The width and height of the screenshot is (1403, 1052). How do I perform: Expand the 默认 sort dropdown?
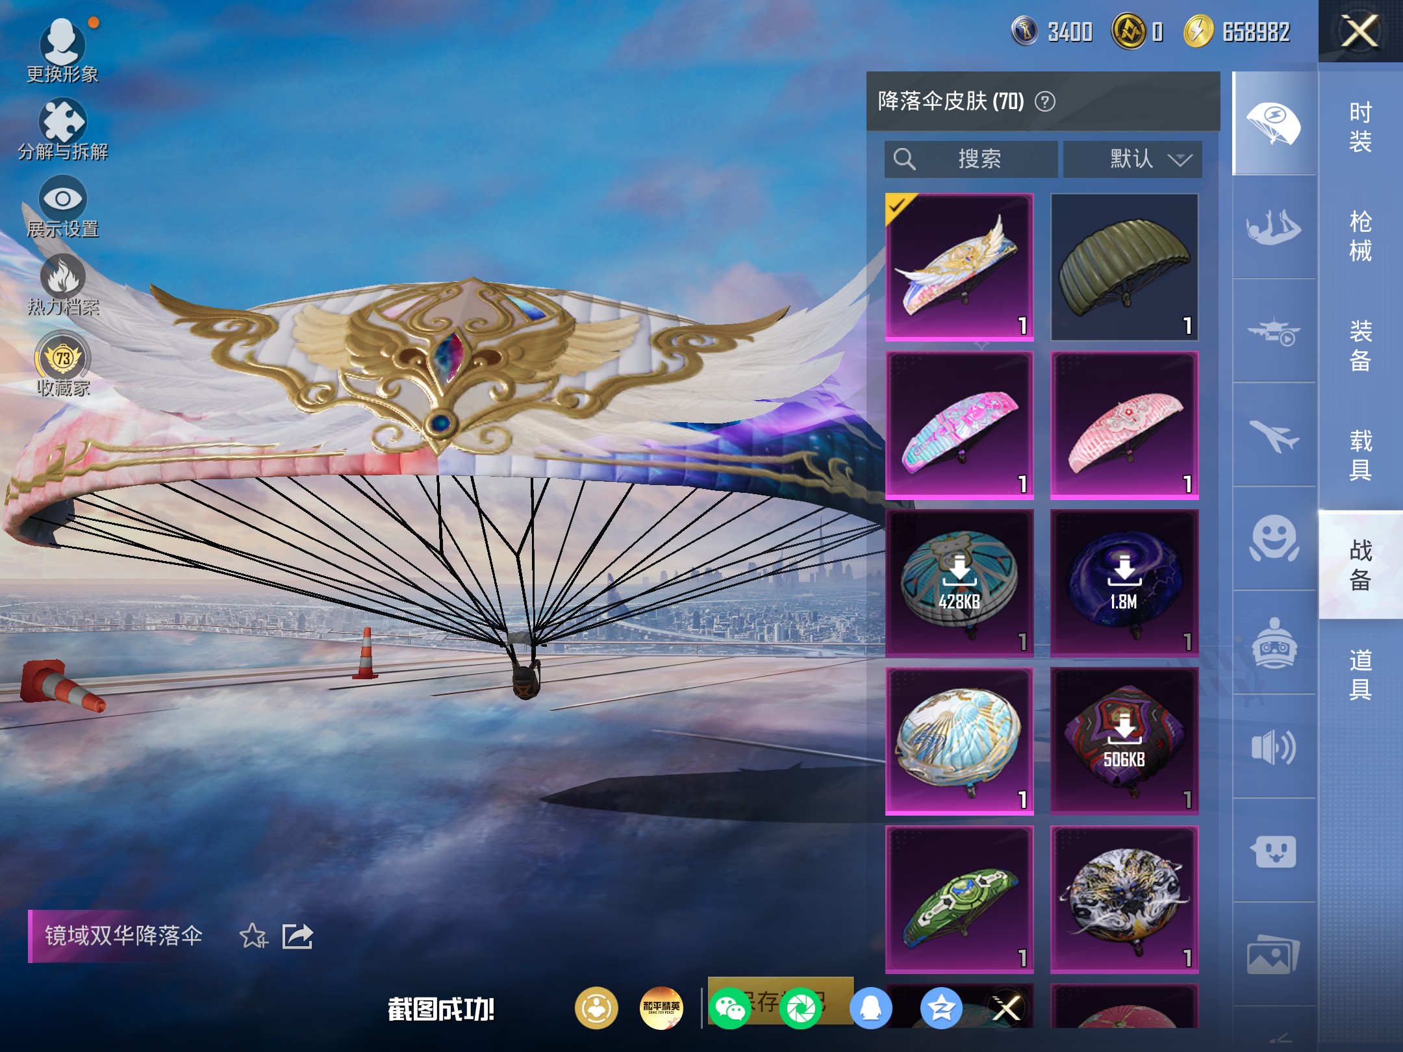(x=1132, y=159)
